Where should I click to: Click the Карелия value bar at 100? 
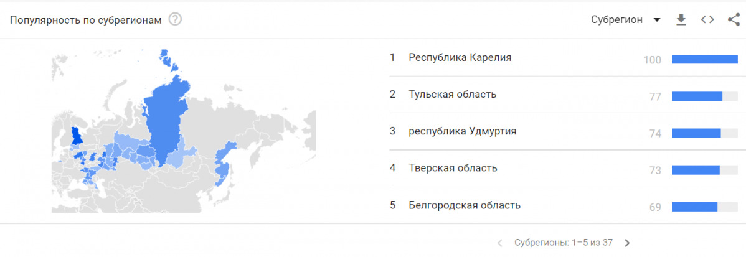pos(704,60)
